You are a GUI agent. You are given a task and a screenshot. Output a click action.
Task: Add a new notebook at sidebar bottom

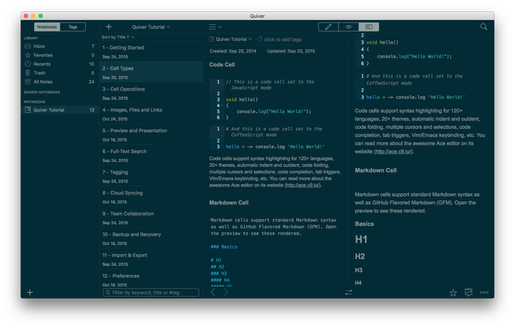click(x=30, y=292)
